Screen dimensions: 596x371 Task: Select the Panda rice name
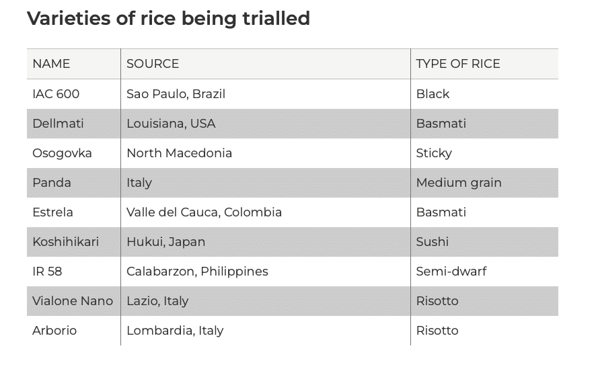52,183
